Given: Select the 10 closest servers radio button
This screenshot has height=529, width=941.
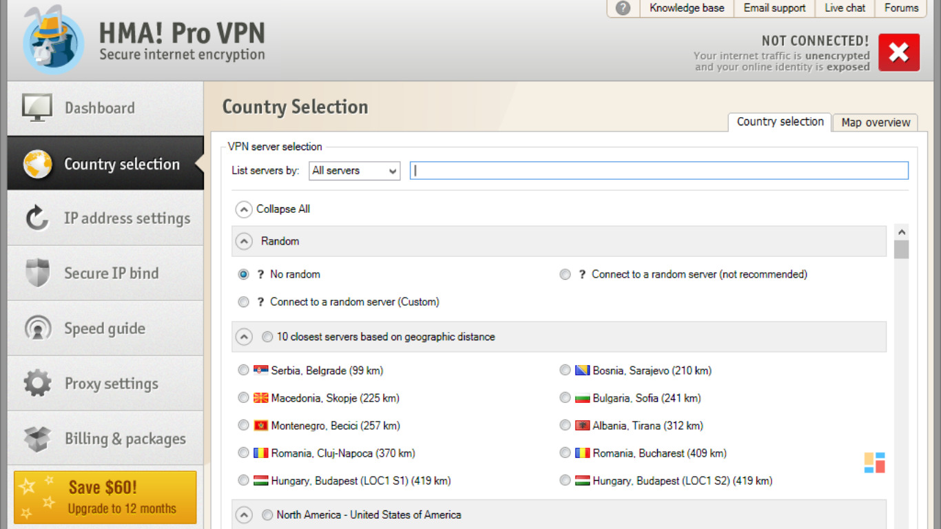Looking at the screenshot, I should click(x=267, y=337).
